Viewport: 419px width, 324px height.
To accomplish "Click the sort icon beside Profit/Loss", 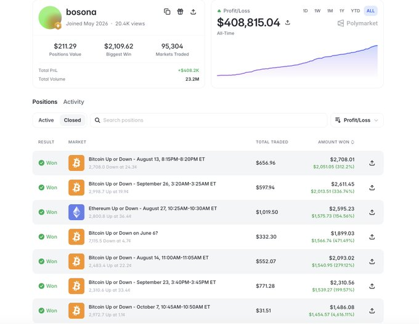I will pyautogui.click(x=338, y=121).
